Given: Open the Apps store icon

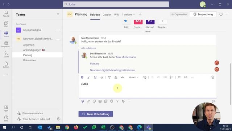Looking at the screenshot, I should point(6,108).
